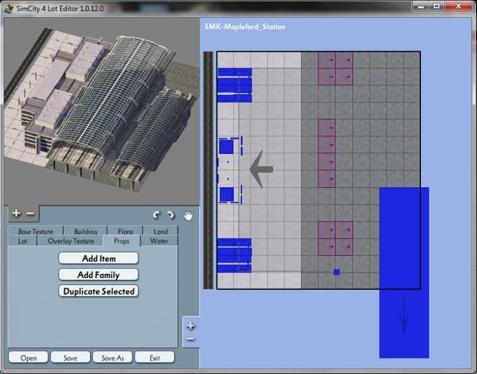Exit the Lot Editor
The image size is (477, 374).
[154, 357]
